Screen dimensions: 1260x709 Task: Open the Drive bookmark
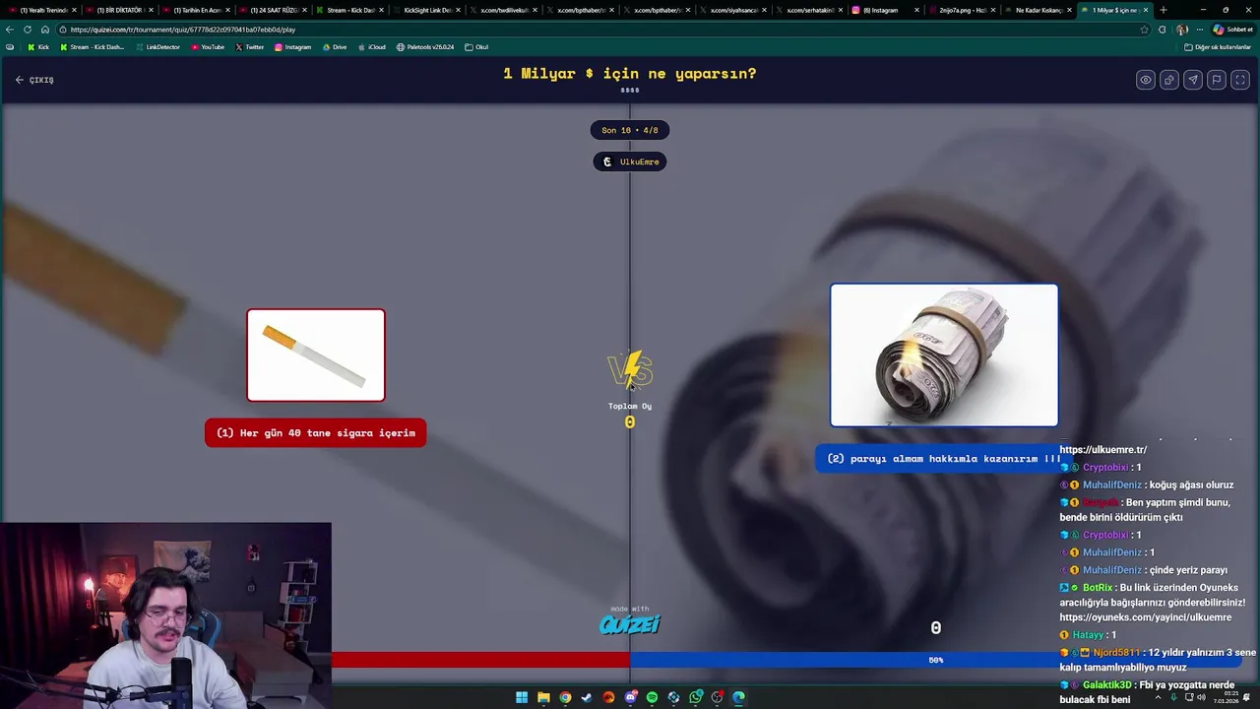click(335, 47)
